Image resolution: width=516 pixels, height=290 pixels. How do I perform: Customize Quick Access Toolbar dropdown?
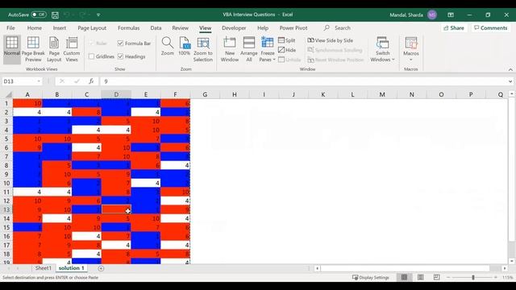click(98, 14)
